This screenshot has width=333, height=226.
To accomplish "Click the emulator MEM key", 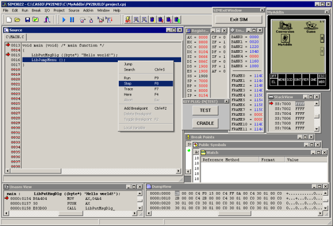I will pos(305,79).
